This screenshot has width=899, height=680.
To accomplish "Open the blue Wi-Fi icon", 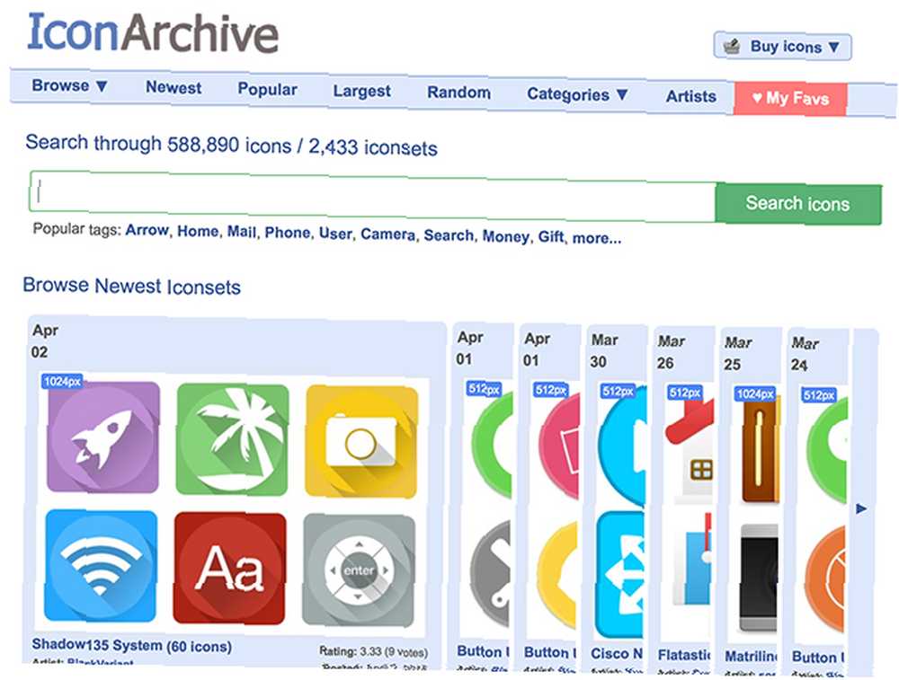I will [x=101, y=565].
